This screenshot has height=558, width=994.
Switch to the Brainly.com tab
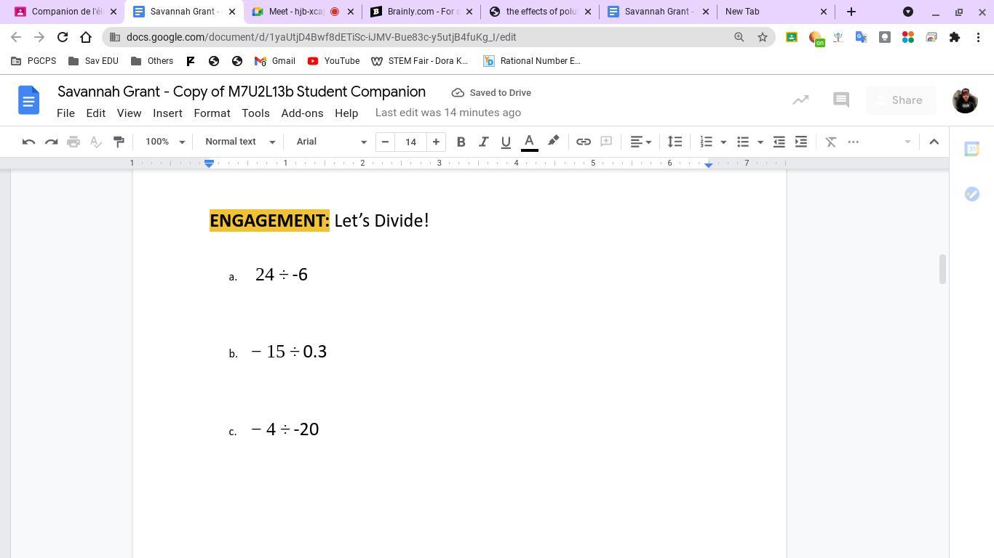pos(421,12)
